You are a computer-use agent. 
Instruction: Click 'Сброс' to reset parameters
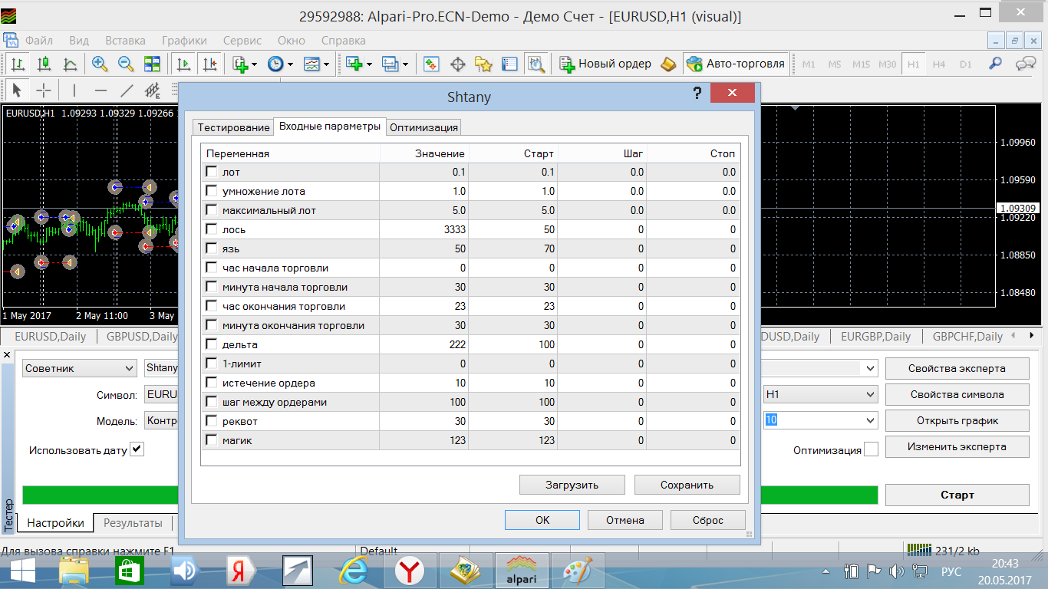coord(708,520)
